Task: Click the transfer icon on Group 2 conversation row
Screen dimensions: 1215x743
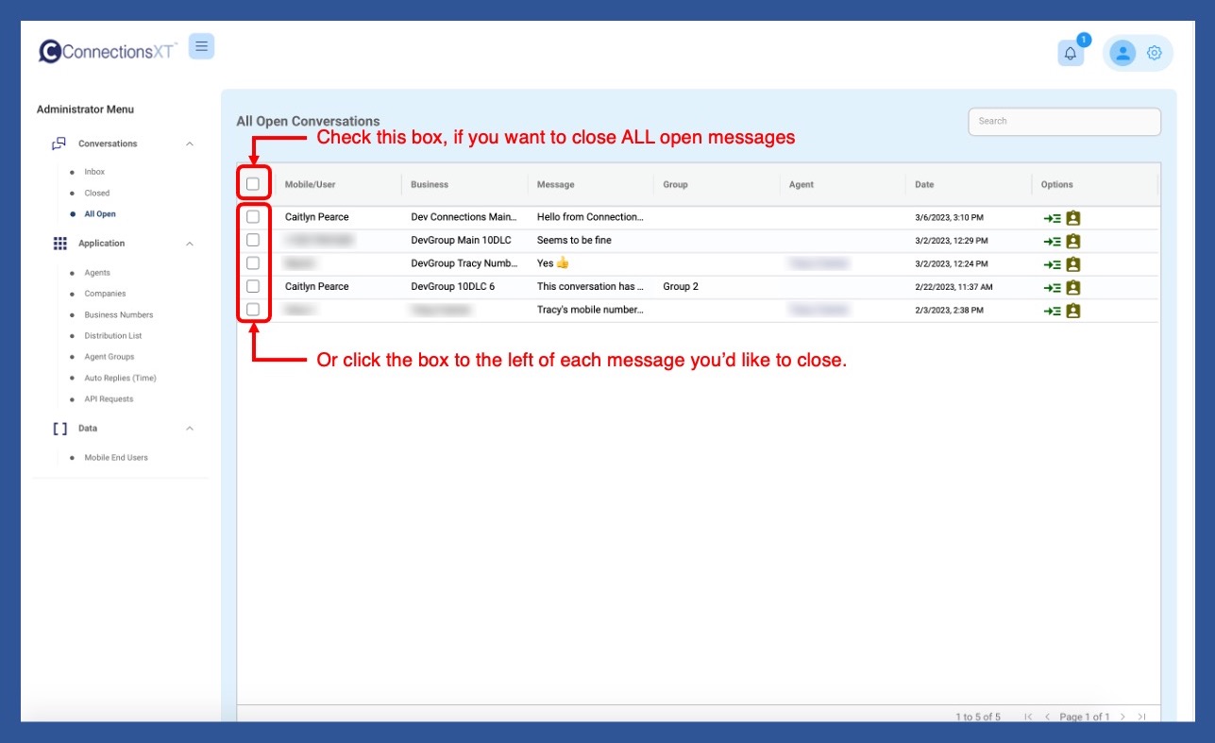Action: tap(1052, 288)
